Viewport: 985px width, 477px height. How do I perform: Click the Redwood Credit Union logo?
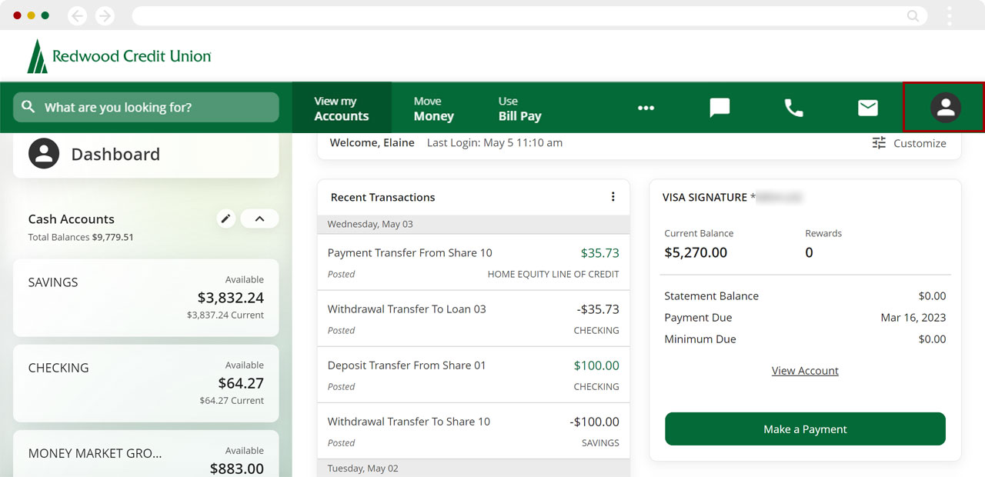119,56
